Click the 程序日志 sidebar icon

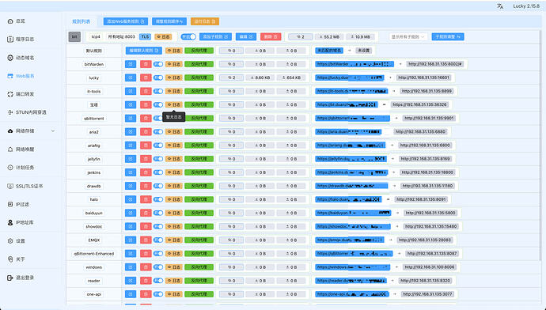(x=10, y=40)
